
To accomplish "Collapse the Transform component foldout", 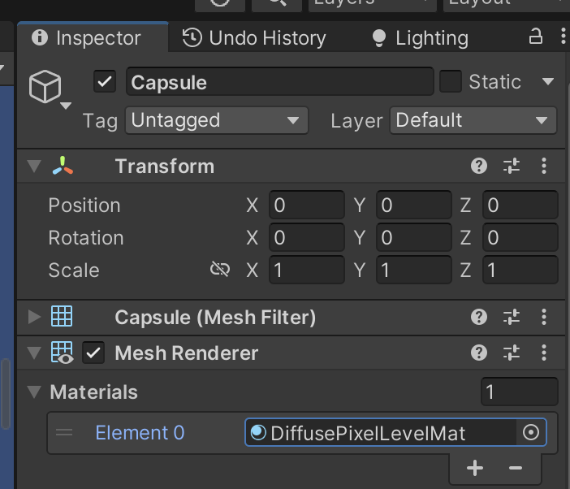I will [35, 167].
